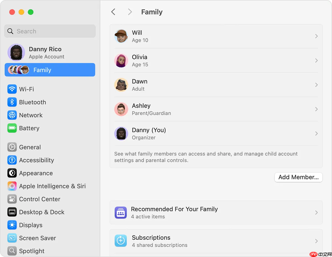Open the Displays settings pane
Viewport: 332px width, 257px height.
[30, 225]
